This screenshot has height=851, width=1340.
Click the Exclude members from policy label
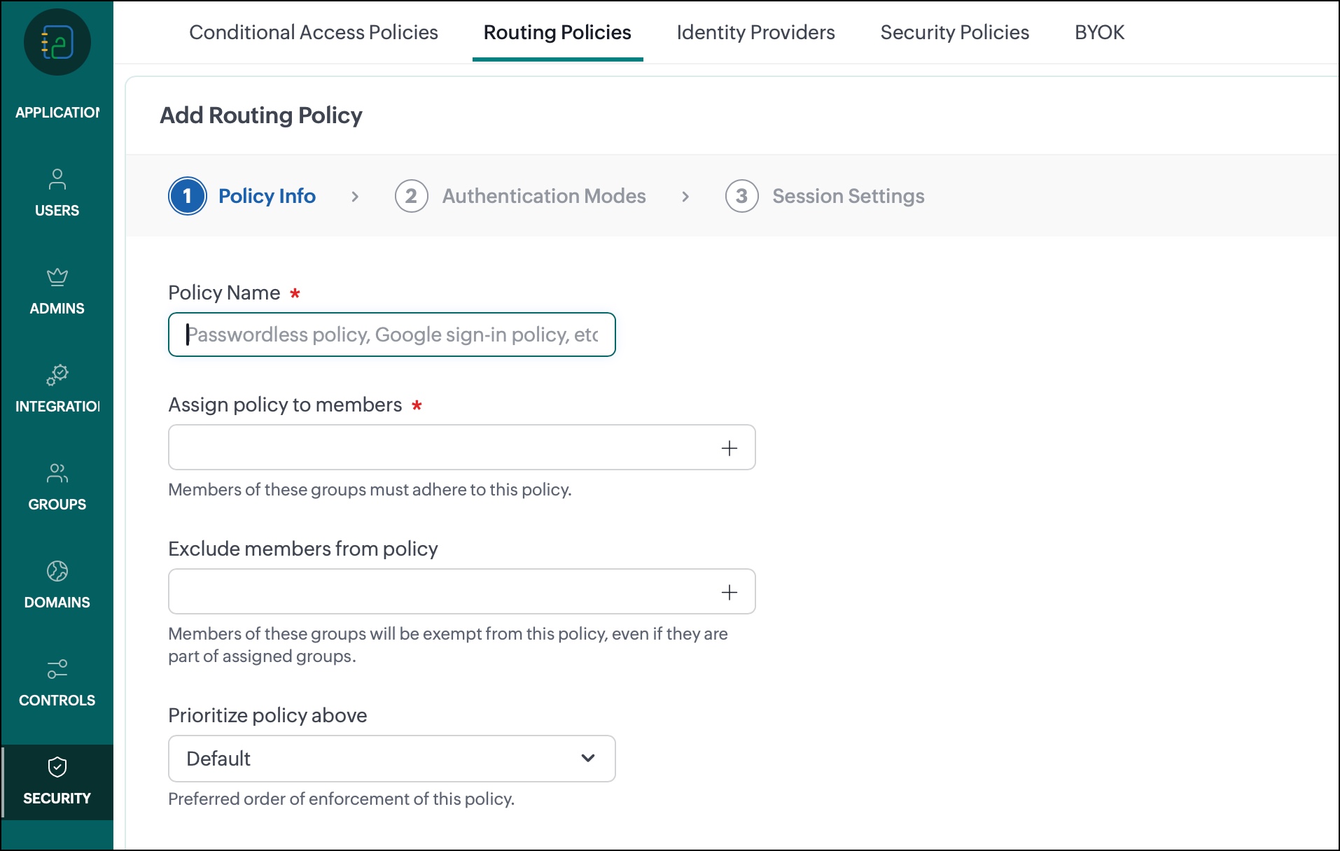302,549
